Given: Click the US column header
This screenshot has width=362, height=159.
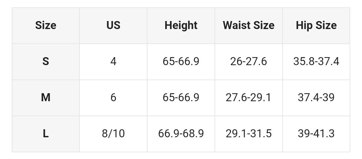Looking at the screenshot, I should (113, 25).
